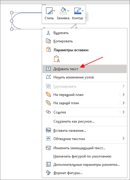Choose the paste keep-text-only icon
Image resolution: width=130 pixels, height=180 pixels.
57,59
